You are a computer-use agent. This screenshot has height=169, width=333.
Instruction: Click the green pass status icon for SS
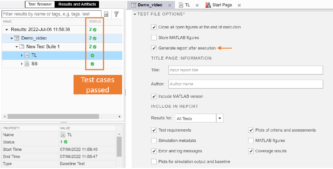coord(92,64)
